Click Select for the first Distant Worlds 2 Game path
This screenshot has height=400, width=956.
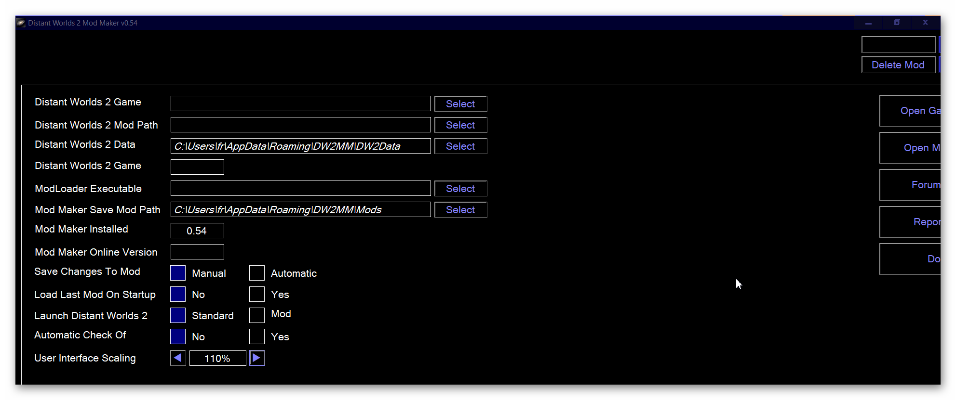(x=460, y=104)
